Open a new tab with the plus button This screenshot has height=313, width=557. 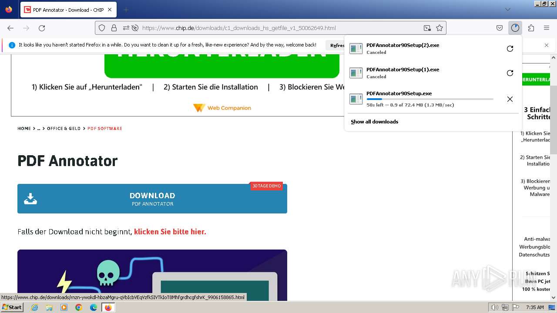click(126, 10)
